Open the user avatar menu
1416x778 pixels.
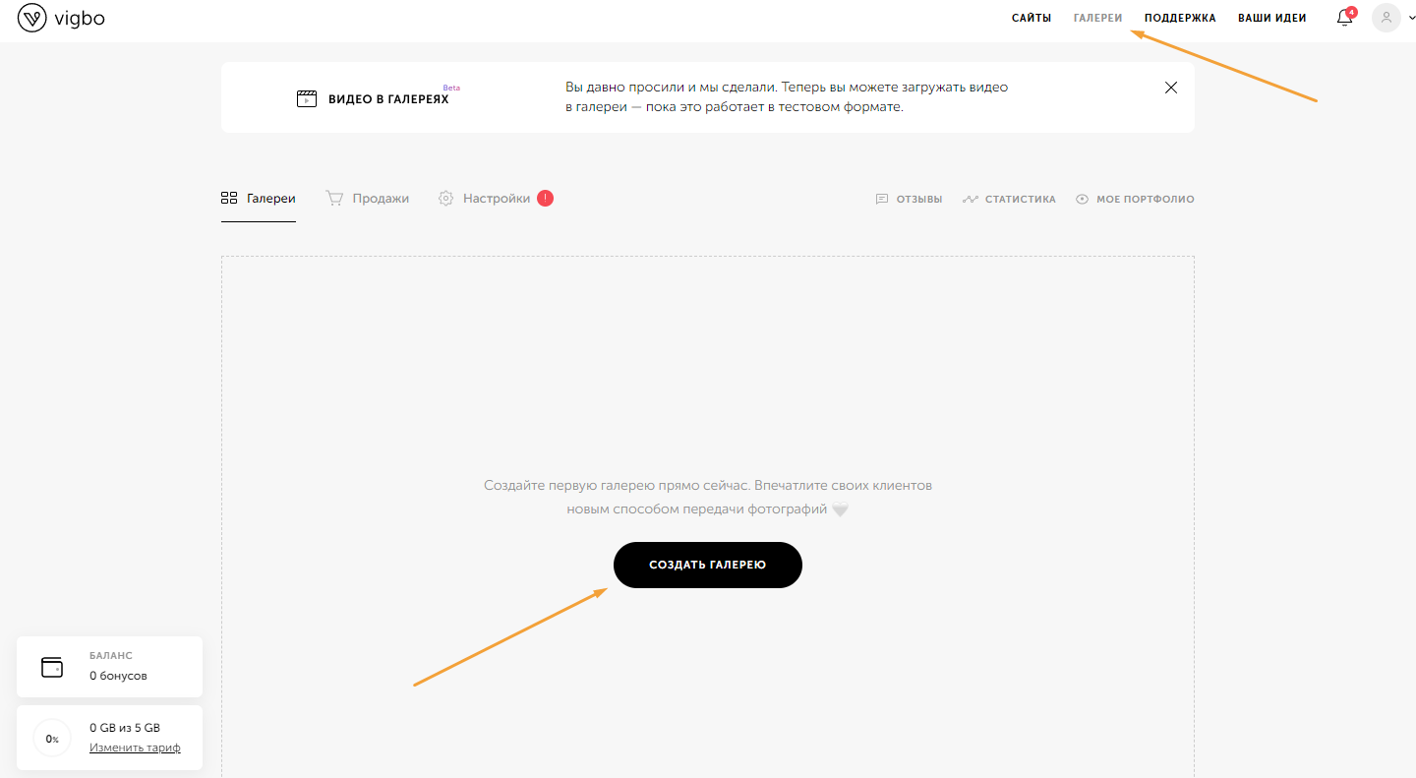(x=1386, y=18)
